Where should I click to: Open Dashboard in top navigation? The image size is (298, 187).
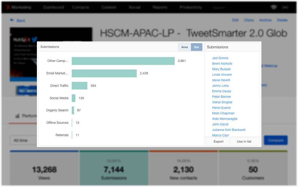click(54, 7)
